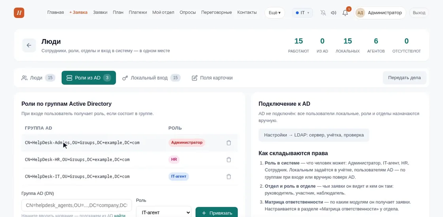Image resolution: width=443 pixels, height=217 pixels.
Task: Open the Поля карточки tab
Action: point(212,78)
